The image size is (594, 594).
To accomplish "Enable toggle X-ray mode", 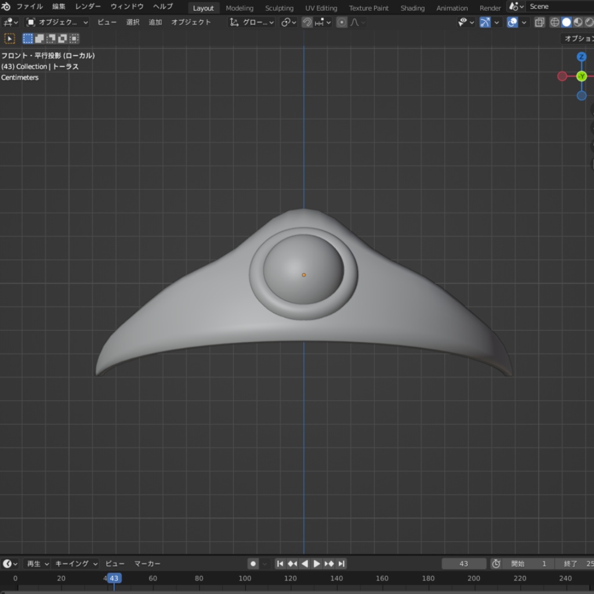I will tap(539, 22).
